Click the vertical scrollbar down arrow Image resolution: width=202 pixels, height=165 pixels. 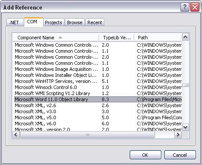(x=186, y=127)
